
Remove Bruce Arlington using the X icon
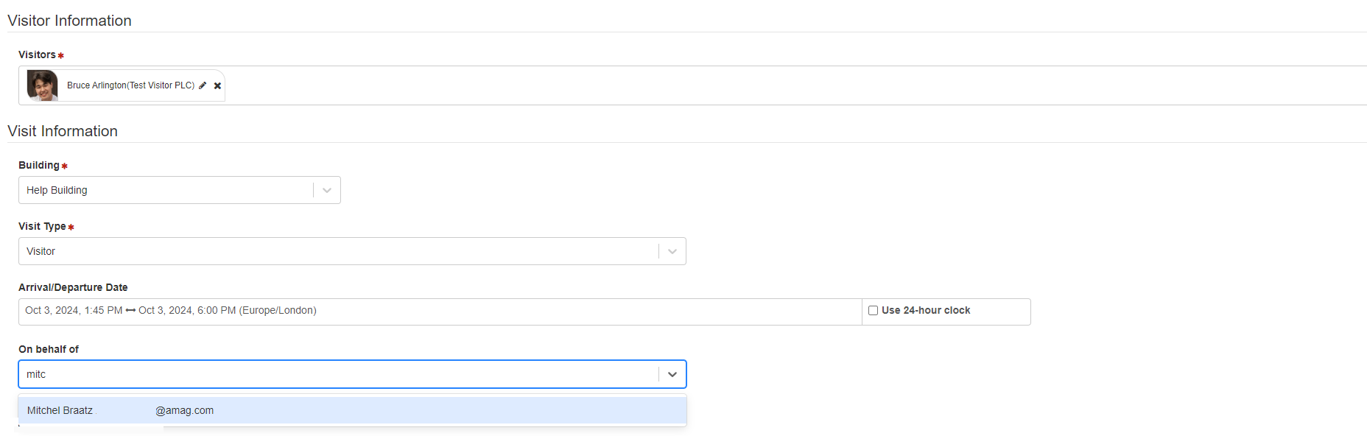coord(217,86)
